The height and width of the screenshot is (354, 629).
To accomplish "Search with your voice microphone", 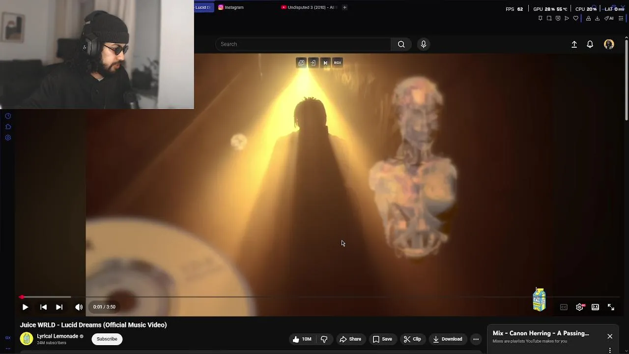I will tap(424, 44).
